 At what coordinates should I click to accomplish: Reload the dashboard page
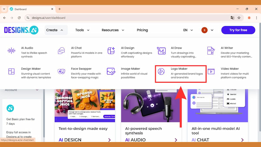pyautogui.click(x=19, y=18)
